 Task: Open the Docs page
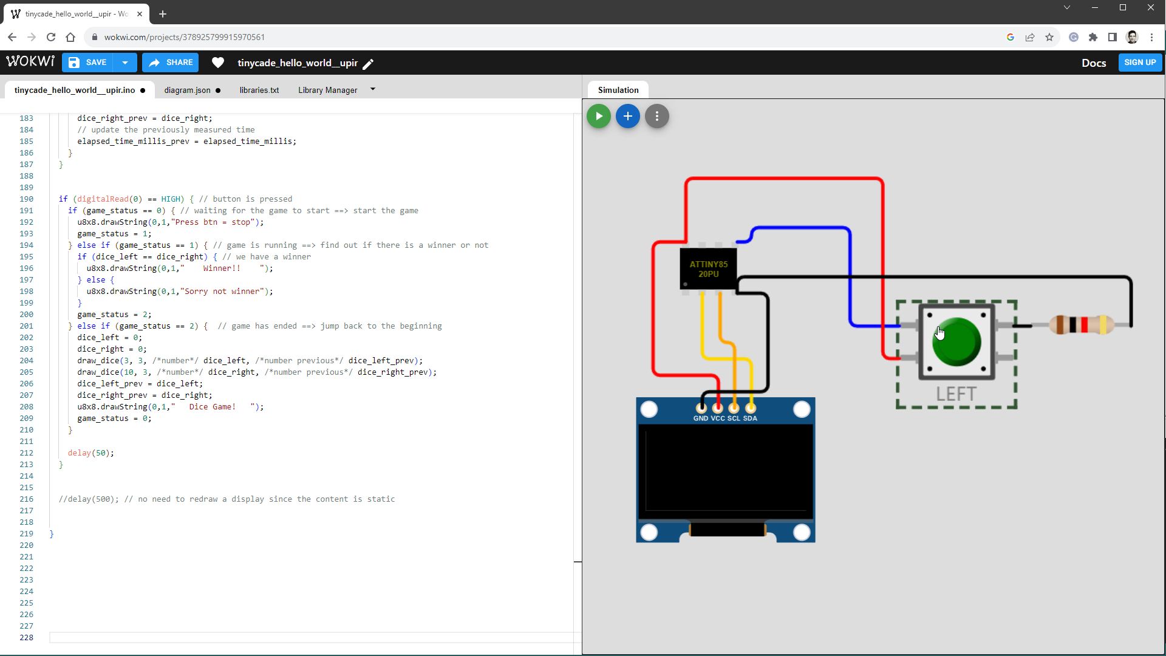point(1093,63)
